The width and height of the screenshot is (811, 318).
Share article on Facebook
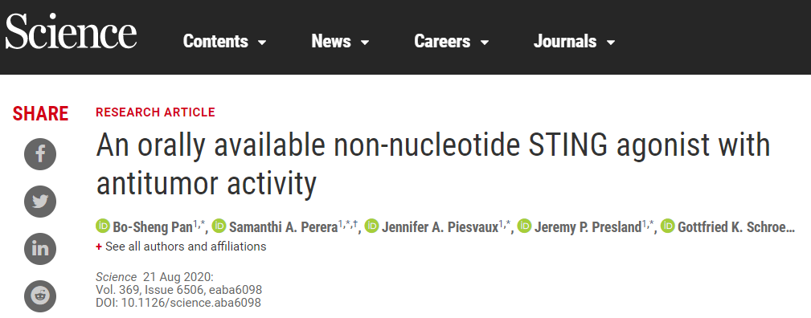click(40, 154)
